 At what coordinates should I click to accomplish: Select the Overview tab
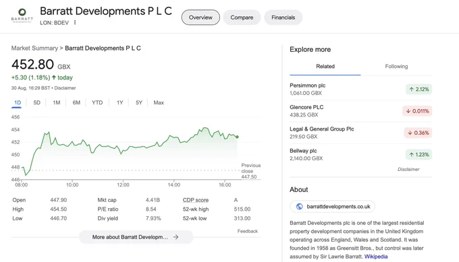click(x=200, y=18)
